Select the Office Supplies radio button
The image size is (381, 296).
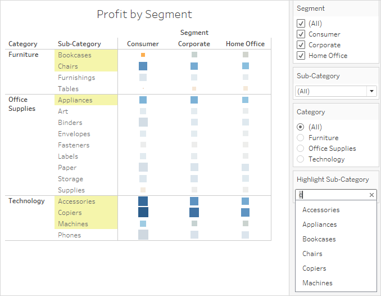tap(300, 149)
